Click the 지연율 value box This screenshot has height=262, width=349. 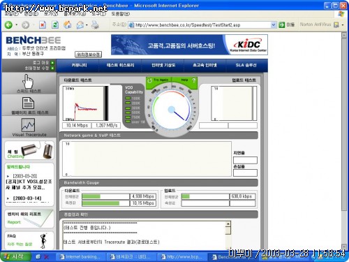pos(245,160)
